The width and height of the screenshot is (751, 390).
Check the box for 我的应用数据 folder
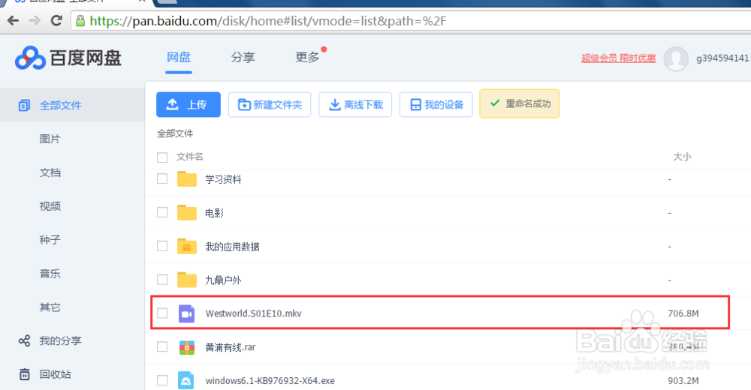pos(162,246)
